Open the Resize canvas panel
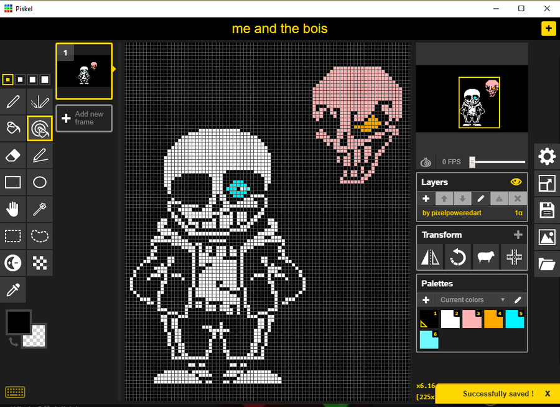This screenshot has height=407, width=560. [x=547, y=184]
